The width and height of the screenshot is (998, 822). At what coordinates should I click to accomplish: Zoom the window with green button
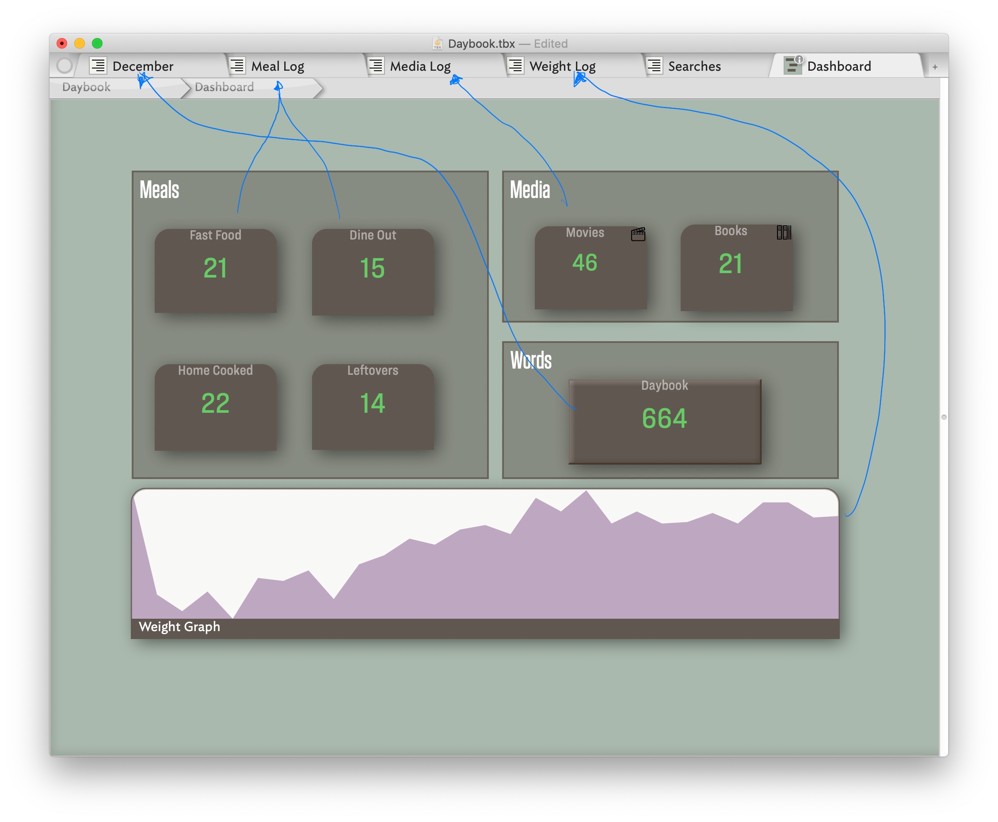tap(97, 43)
